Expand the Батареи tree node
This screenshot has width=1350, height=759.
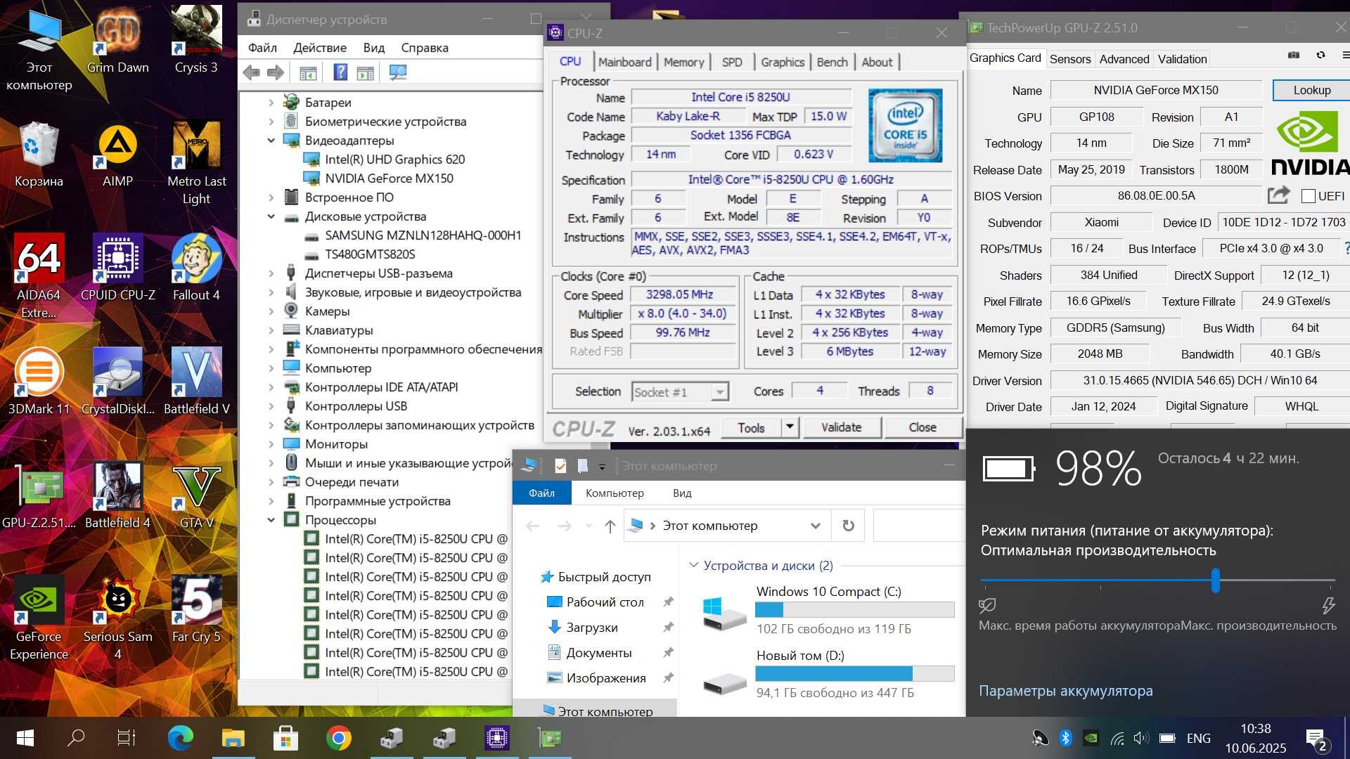[x=271, y=103]
